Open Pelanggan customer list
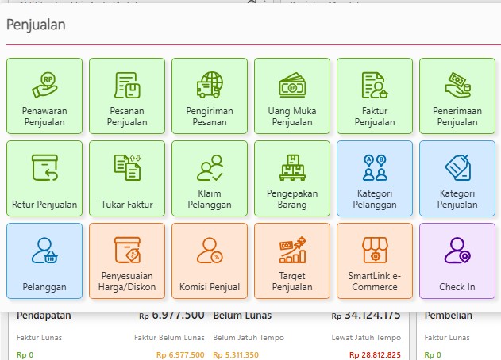The image size is (501, 360). point(44,261)
